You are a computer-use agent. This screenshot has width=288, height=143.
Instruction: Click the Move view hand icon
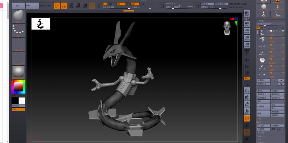click(247, 97)
